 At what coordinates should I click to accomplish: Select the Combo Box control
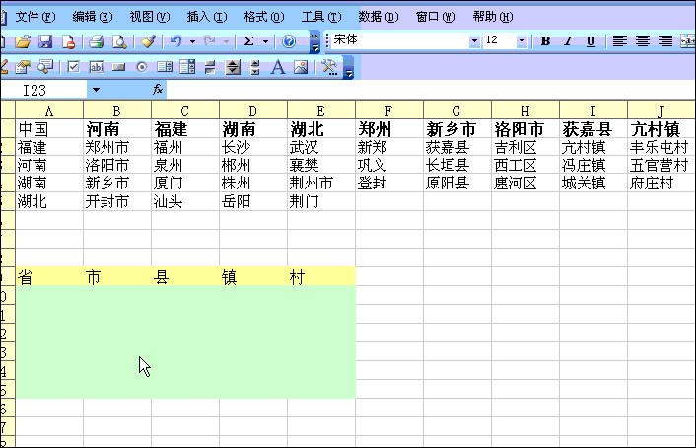click(x=187, y=67)
